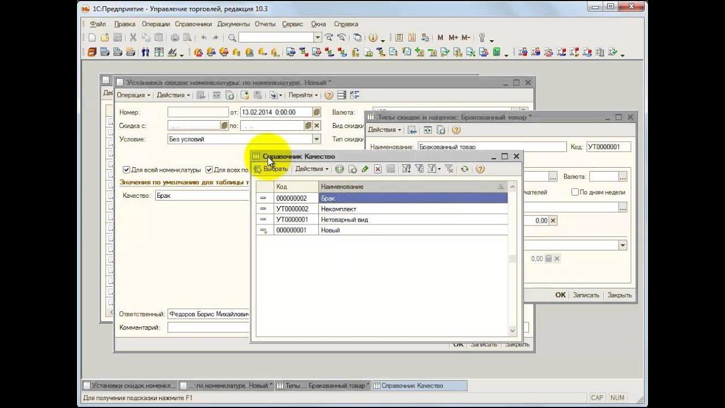
Task: Toggle the Для всех по... checkbox
Action: (x=210, y=169)
